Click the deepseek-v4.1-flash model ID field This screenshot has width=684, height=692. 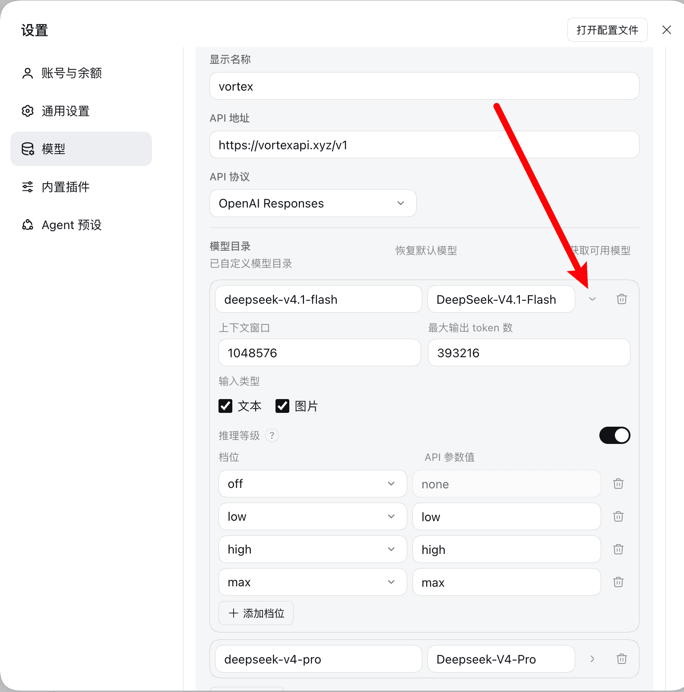(319, 299)
